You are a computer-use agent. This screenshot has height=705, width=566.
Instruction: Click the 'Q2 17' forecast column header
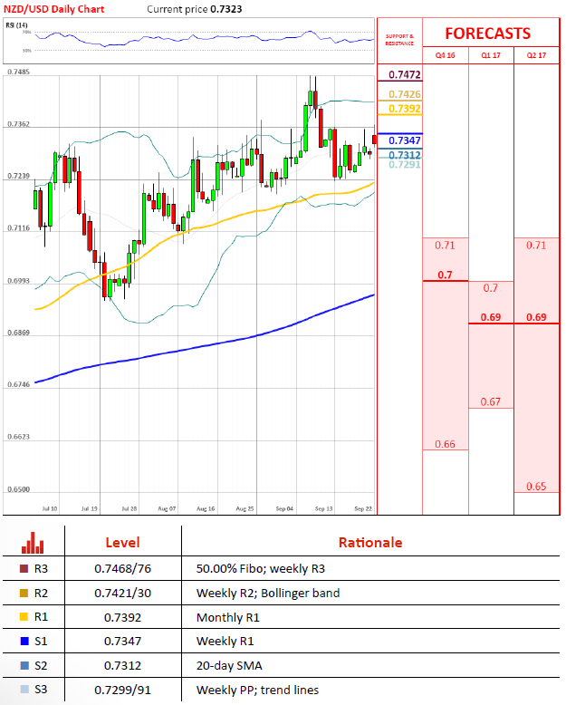coord(536,55)
